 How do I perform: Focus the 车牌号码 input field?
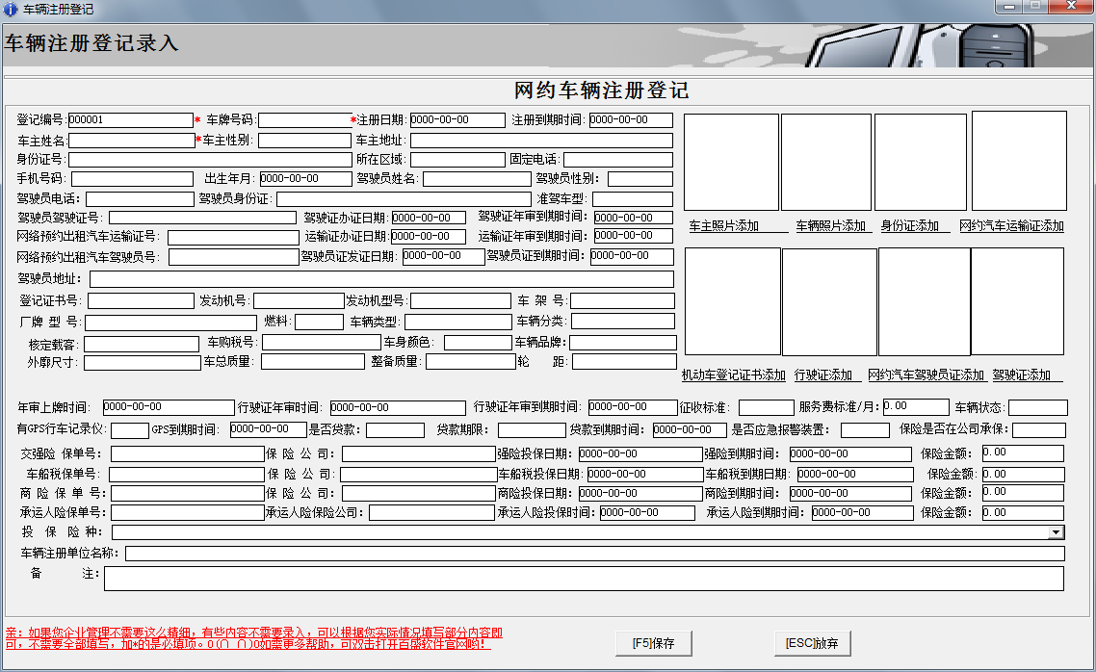coord(304,120)
